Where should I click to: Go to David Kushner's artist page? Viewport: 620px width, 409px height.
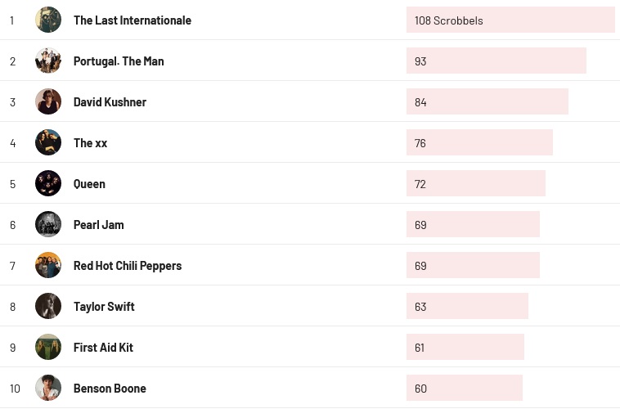click(110, 102)
